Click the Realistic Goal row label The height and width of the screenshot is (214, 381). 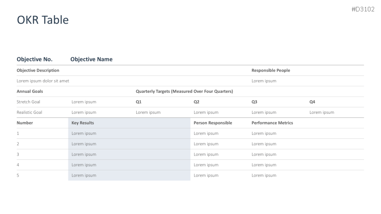click(x=29, y=112)
